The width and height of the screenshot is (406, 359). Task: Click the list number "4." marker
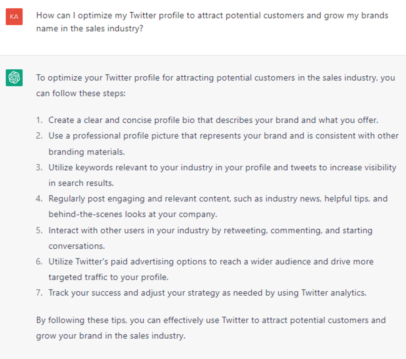39,199
